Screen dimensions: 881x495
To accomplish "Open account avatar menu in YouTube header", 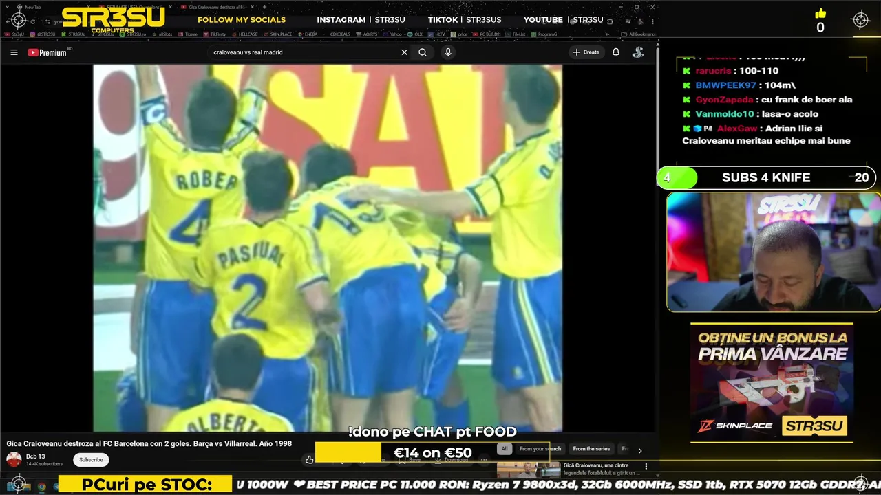I will [x=638, y=52].
